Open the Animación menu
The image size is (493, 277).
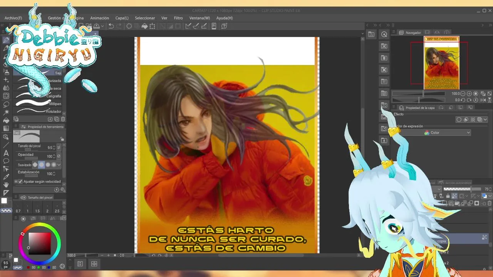pyautogui.click(x=99, y=18)
